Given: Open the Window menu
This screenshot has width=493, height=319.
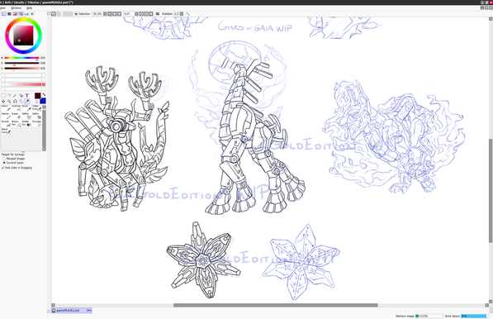Looking at the screenshot, I should point(16,8).
